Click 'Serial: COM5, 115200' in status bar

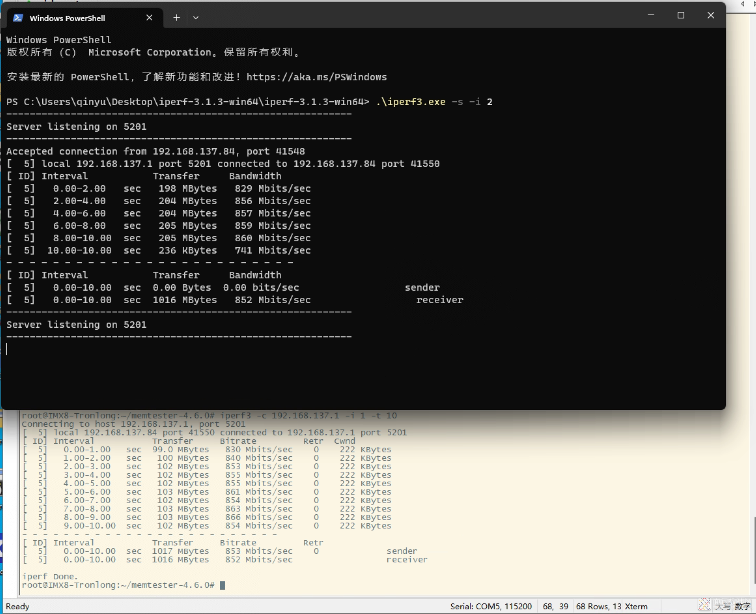(491, 606)
